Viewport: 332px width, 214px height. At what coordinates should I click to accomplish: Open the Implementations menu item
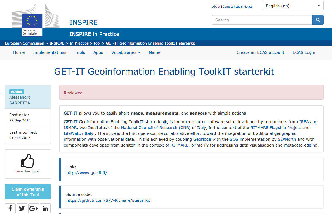point(50,52)
